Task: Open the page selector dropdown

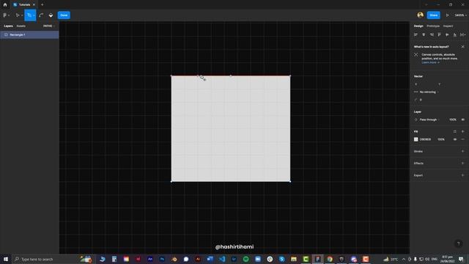Action: click(49, 26)
